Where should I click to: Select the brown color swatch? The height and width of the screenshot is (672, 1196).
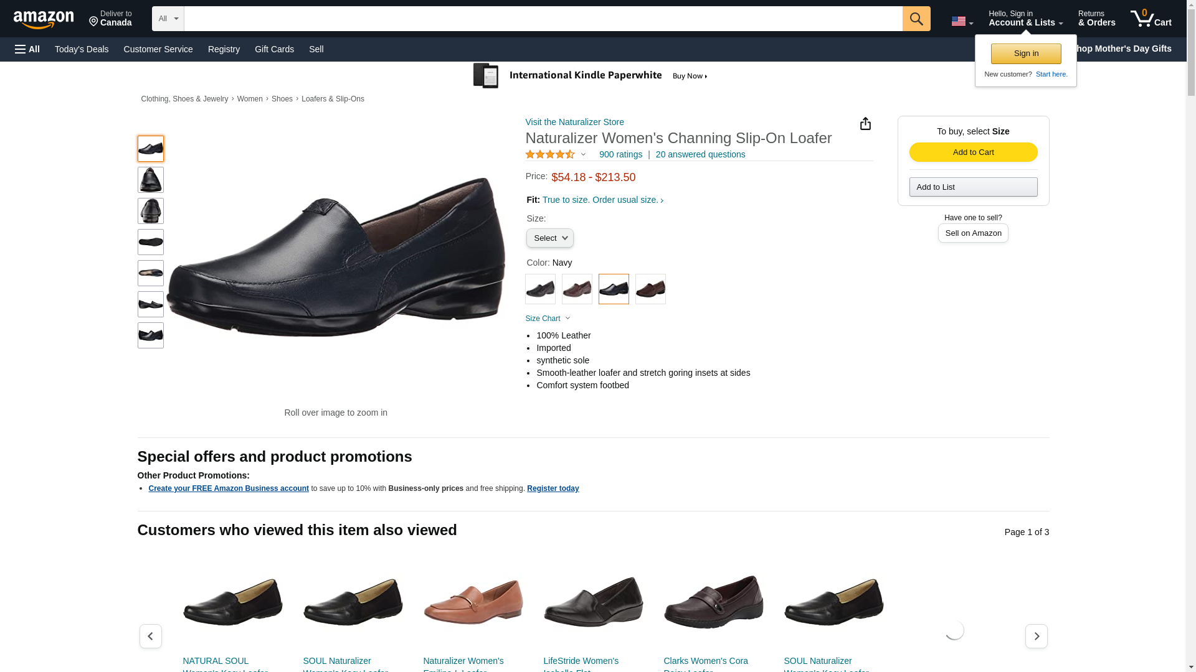650,289
